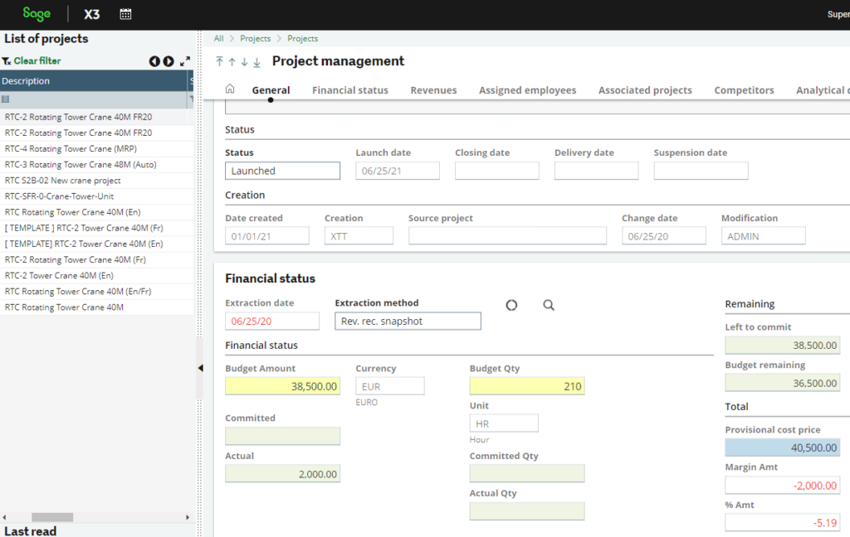Viewport: 850px width, 537px height.
Task: Click the list horizontal scrollbar thumb
Action: pyautogui.click(x=52, y=517)
